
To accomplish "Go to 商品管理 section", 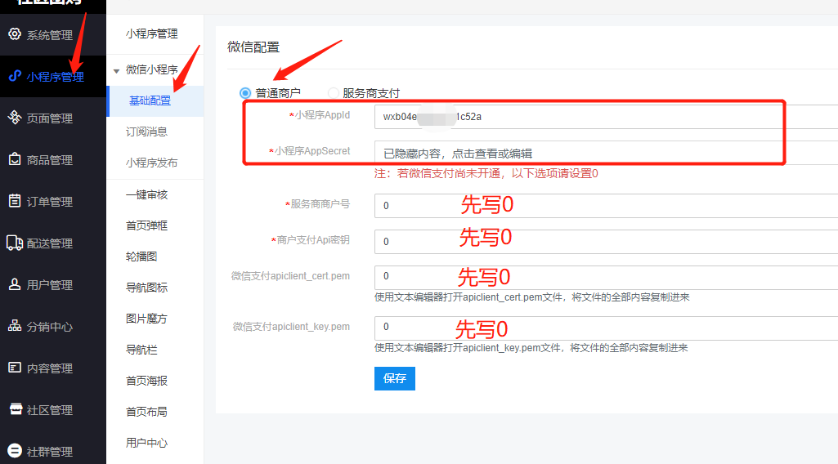I will pyautogui.click(x=50, y=160).
